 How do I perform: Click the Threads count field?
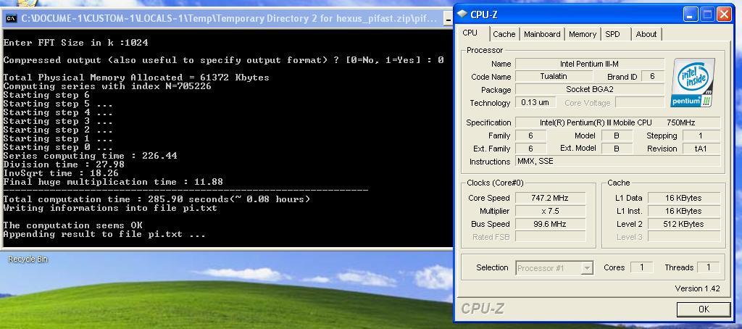click(x=709, y=267)
